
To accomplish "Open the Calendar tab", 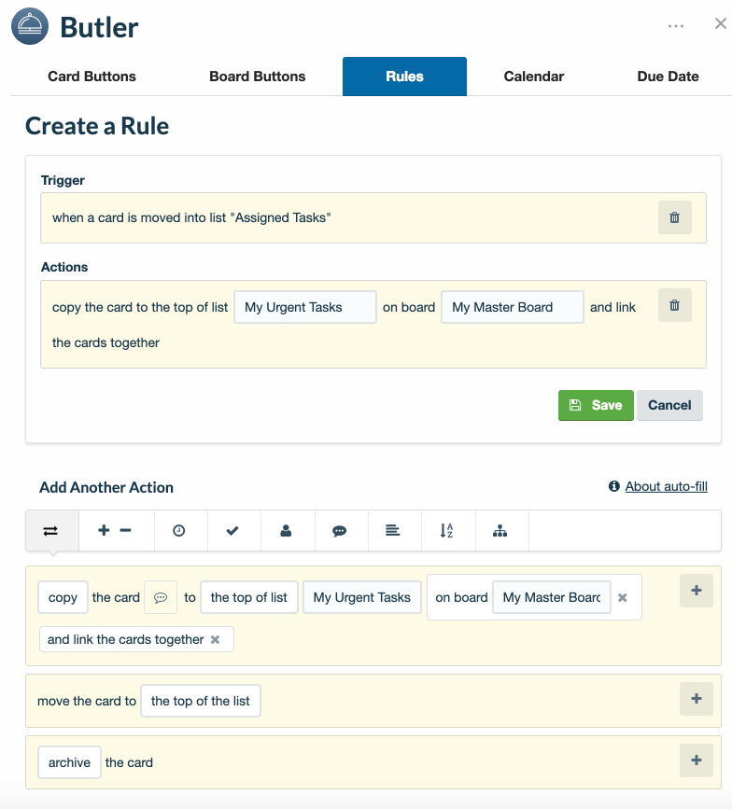I will 534,77.
